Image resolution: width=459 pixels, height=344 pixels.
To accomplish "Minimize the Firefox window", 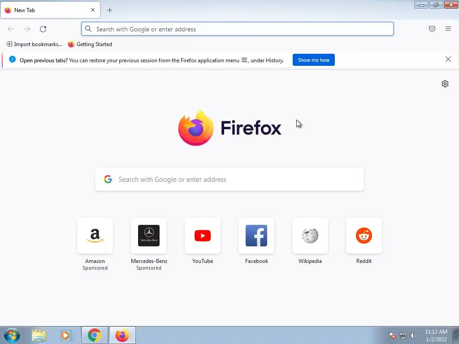I will coord(421,4).
